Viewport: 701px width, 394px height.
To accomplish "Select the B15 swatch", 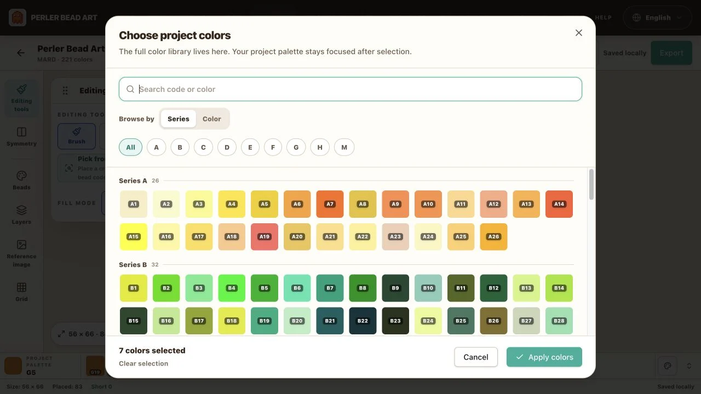I will (x=134, y=321).
